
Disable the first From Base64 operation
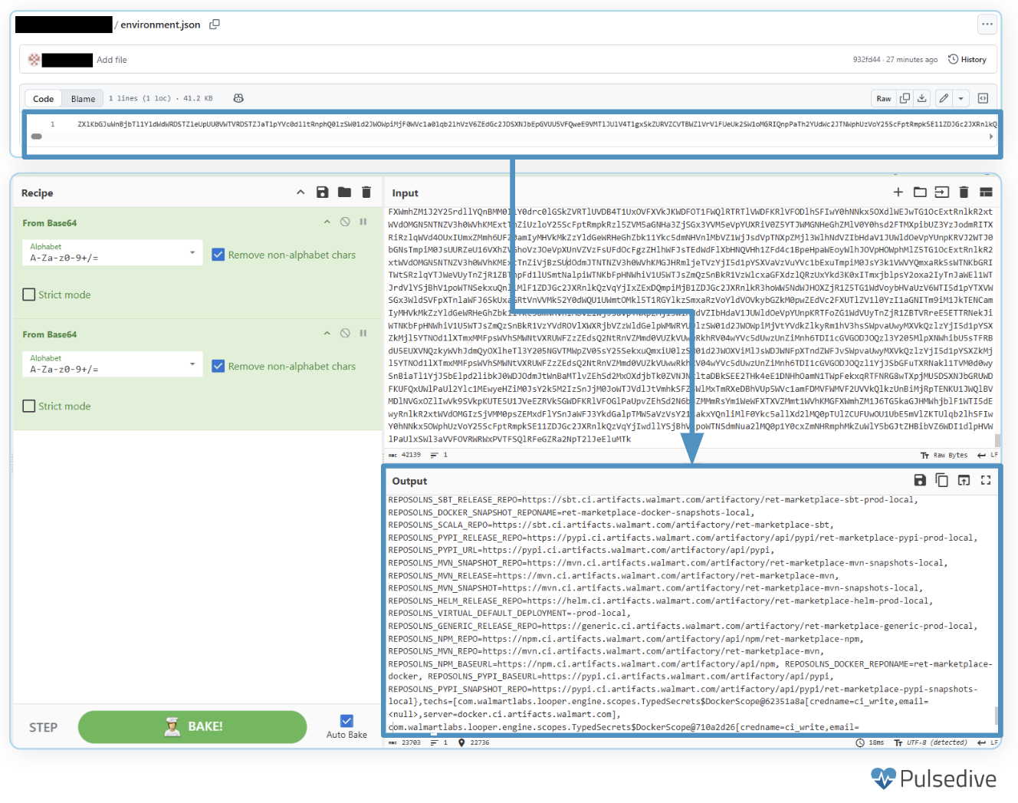pos(345,222)
